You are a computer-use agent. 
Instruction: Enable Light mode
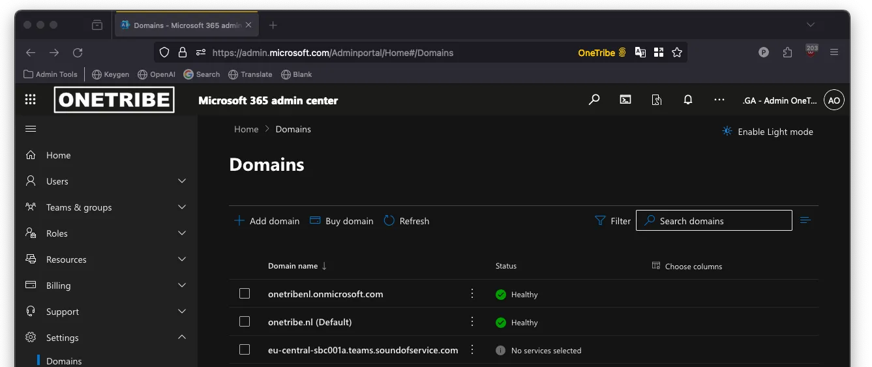pos(768,132)
